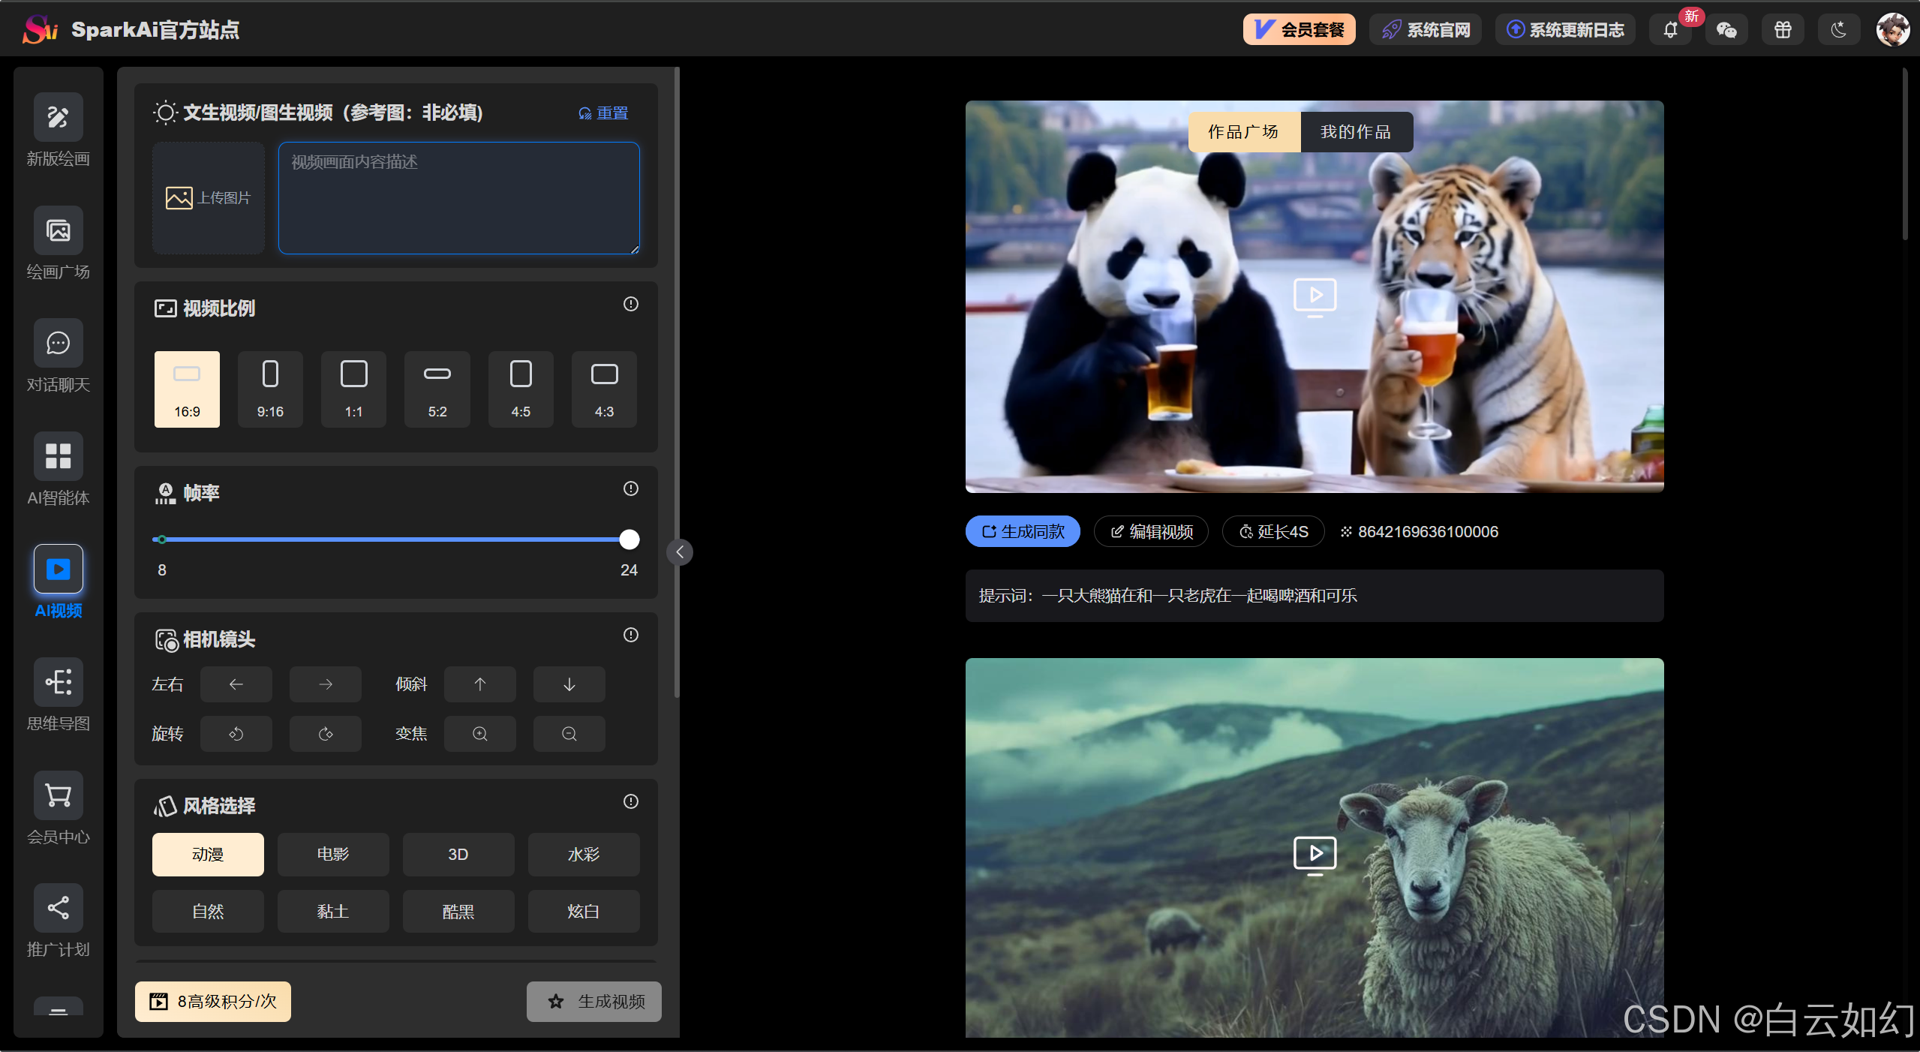Open the 新版绘画 sidebar icon
The width and height of the screenshot is (1920, 1052).
(x=58, y=117)
